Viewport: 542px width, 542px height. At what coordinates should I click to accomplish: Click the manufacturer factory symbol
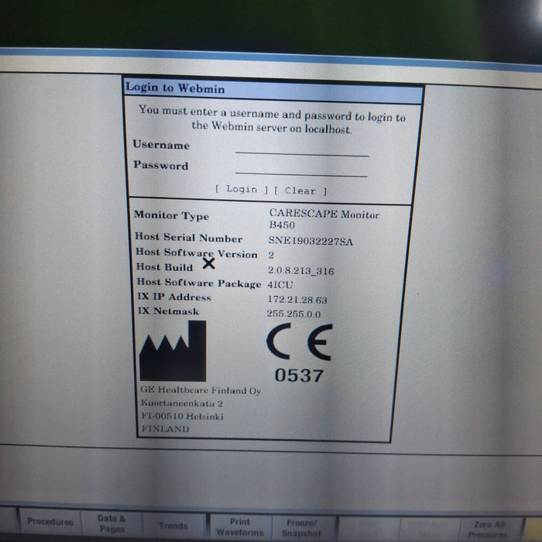[173, 351]
